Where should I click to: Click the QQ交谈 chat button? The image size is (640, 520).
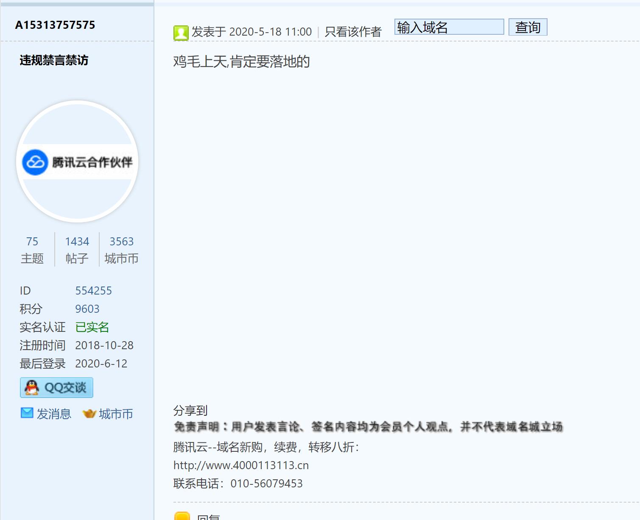(56, 387)
